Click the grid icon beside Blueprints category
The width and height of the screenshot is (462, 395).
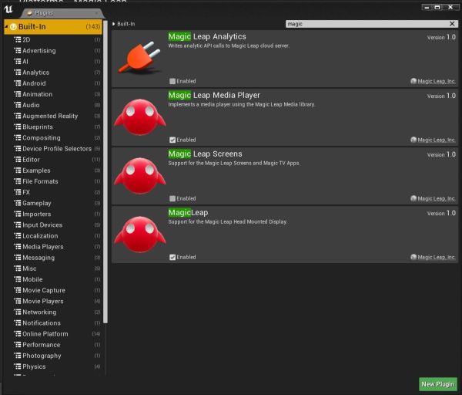[x=17, y=127]
